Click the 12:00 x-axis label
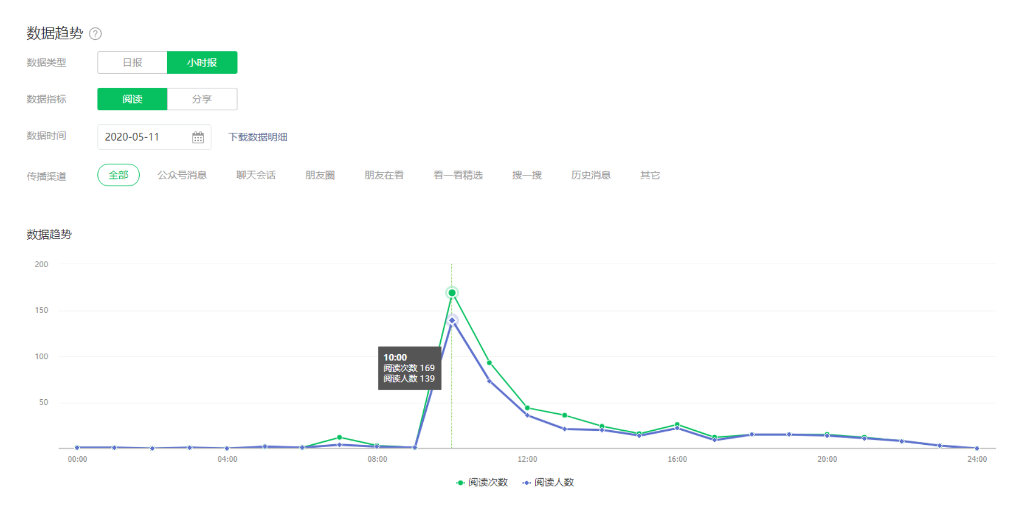Image resolution: width=1029 pixels, height=505 pixels. tap(527, 459)
